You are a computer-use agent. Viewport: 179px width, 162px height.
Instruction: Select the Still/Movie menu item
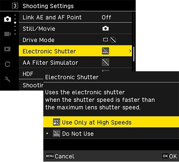[x=75, y=28]
